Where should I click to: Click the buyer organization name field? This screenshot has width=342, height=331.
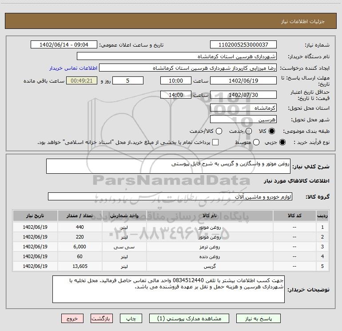pyautogui.click(x=177, y=56)
